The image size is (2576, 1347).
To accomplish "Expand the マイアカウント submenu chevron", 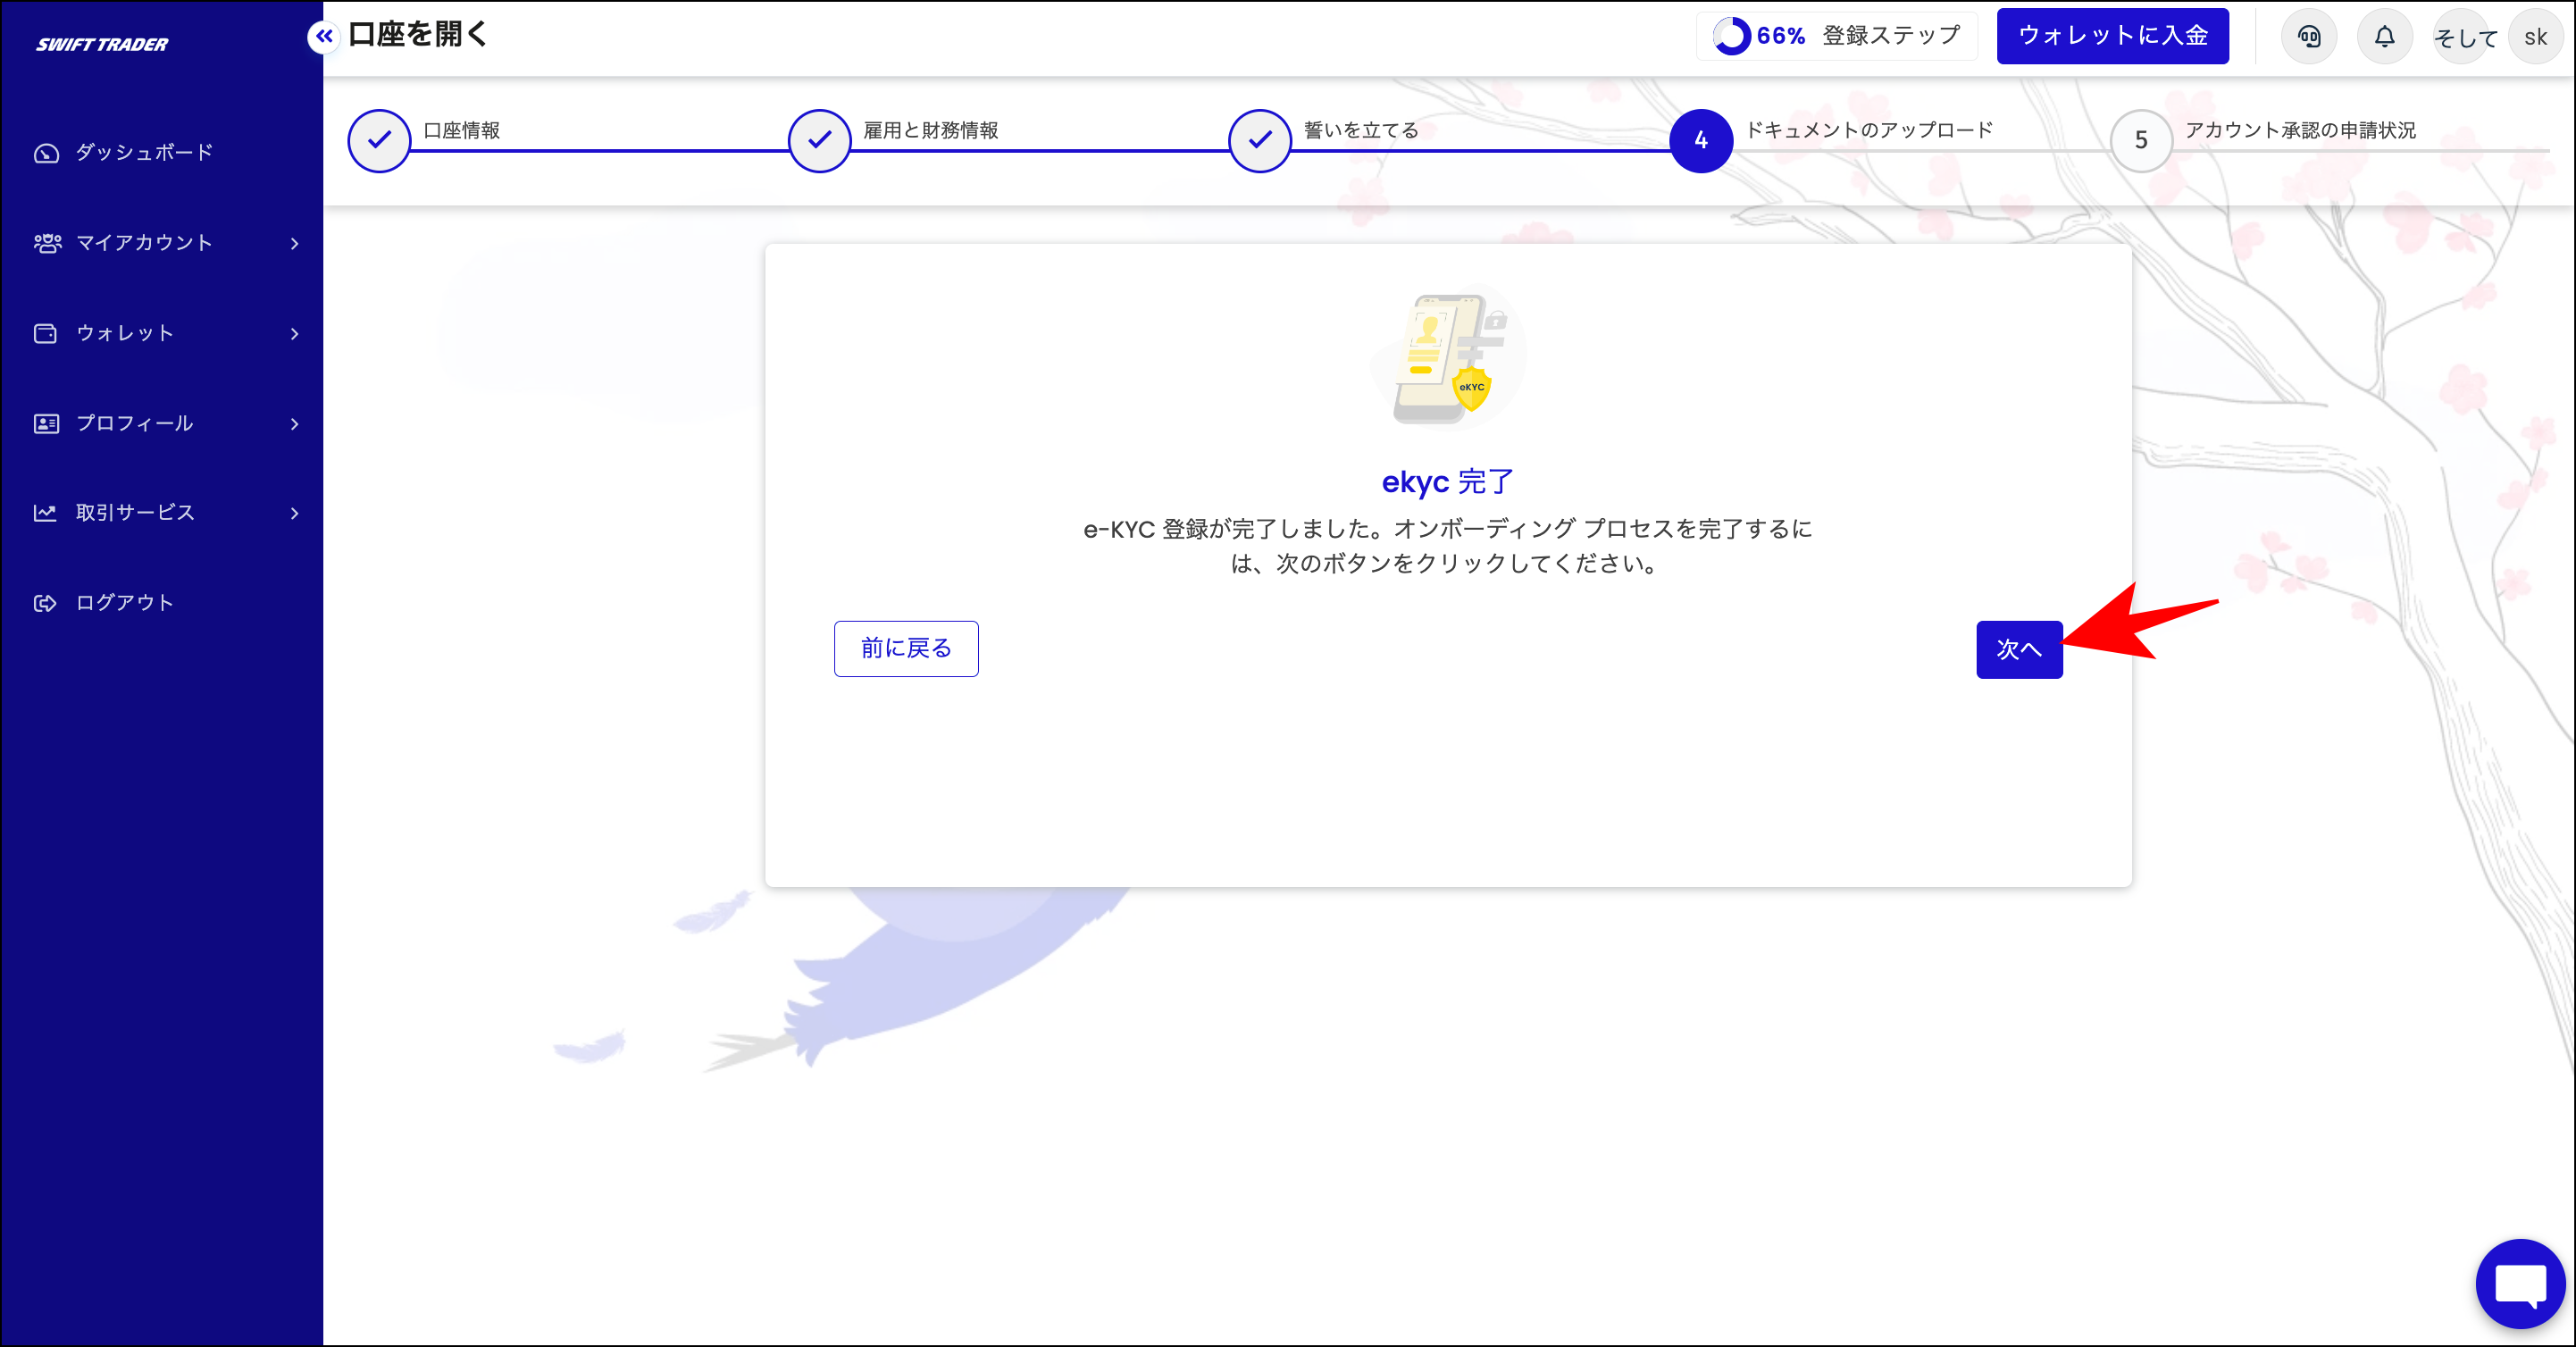I will (294, 243).
